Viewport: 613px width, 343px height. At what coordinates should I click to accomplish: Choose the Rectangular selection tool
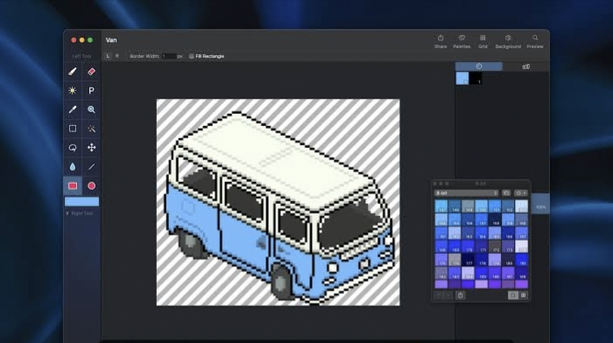pyautogui.click(x=73, y=129)
